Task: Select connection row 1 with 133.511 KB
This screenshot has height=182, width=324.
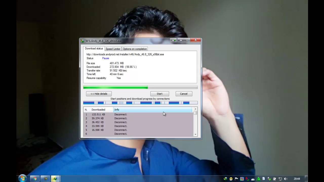Action: (138, 115)
